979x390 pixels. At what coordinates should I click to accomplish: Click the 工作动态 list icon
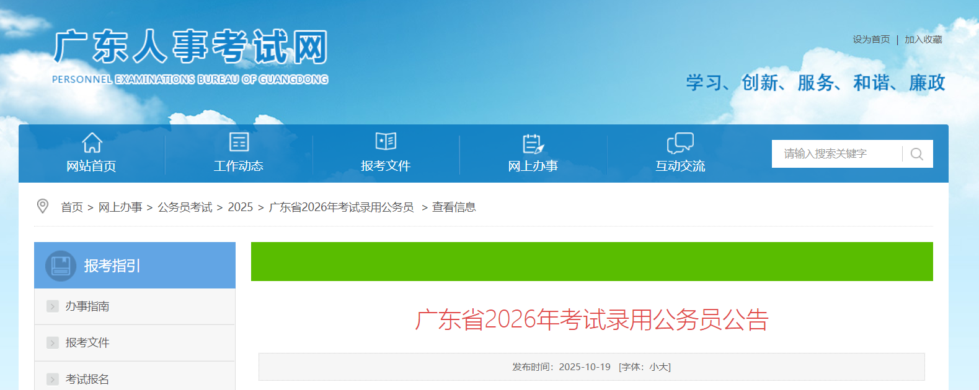[239, 142]
